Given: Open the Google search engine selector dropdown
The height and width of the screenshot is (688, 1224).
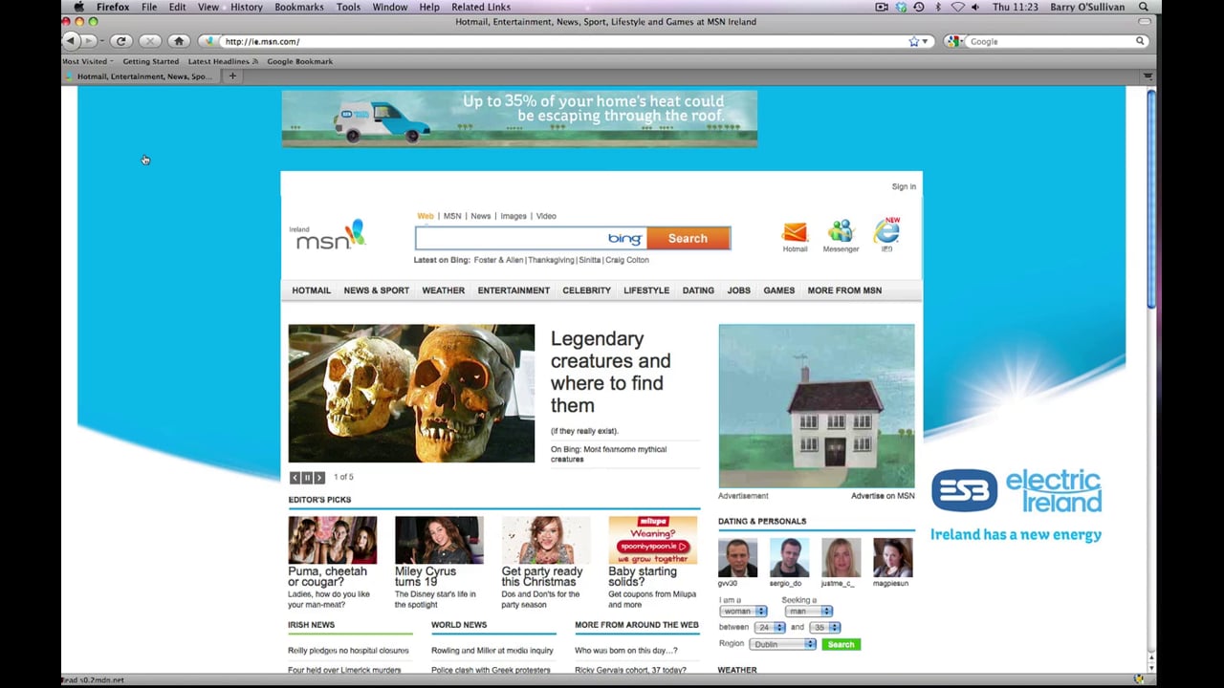Looking at the screenshot, I should [955, 41].
